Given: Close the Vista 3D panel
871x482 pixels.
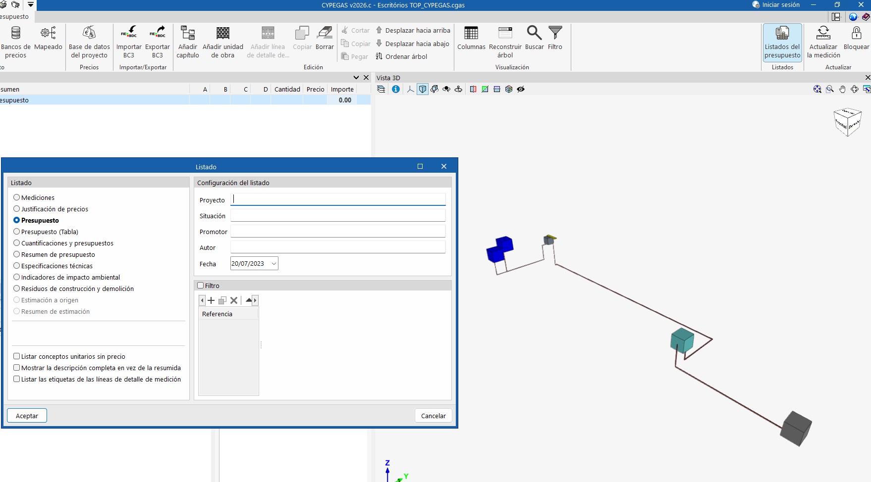Looking at the screenshot, I should 868,78.
